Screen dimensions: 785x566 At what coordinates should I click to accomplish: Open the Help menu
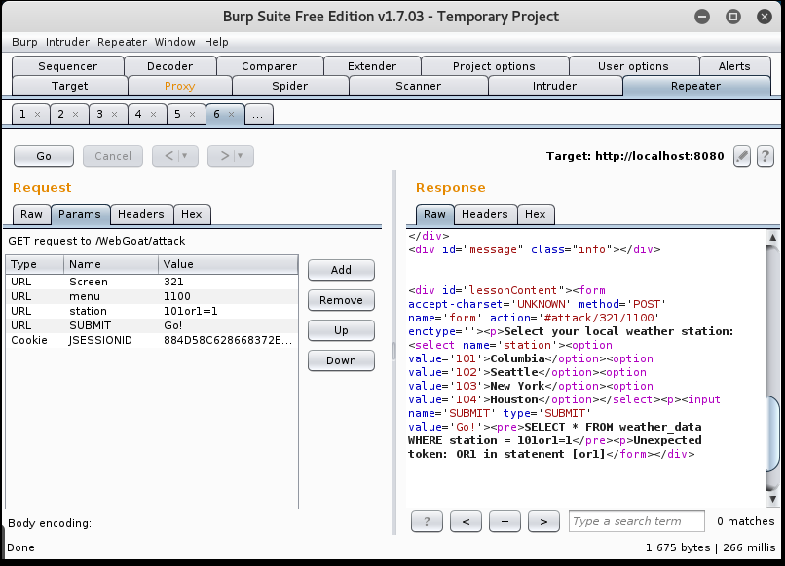tap(216, 42)
